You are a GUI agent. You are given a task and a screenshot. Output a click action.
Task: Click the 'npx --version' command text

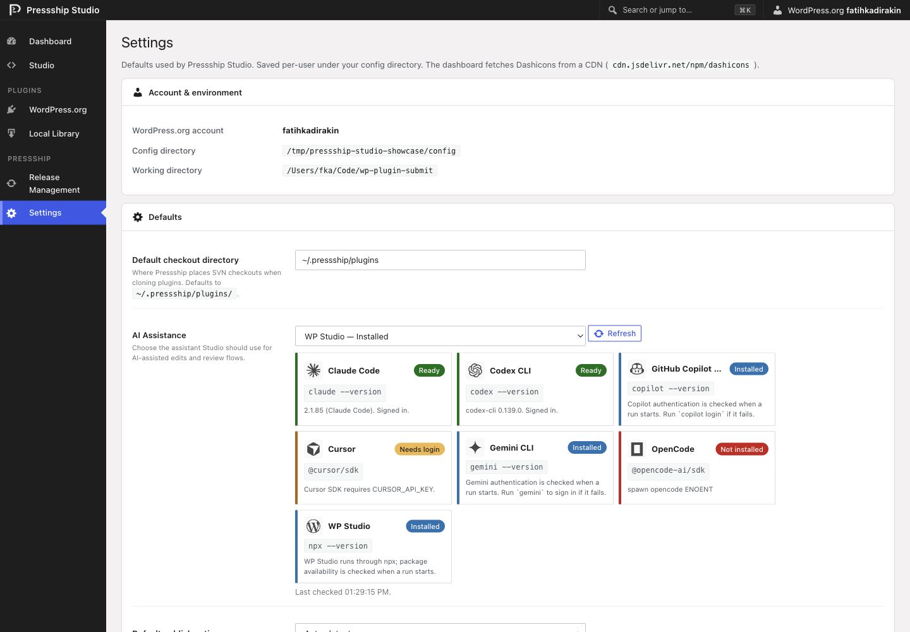pyautogui.click(x=338, y=546)
